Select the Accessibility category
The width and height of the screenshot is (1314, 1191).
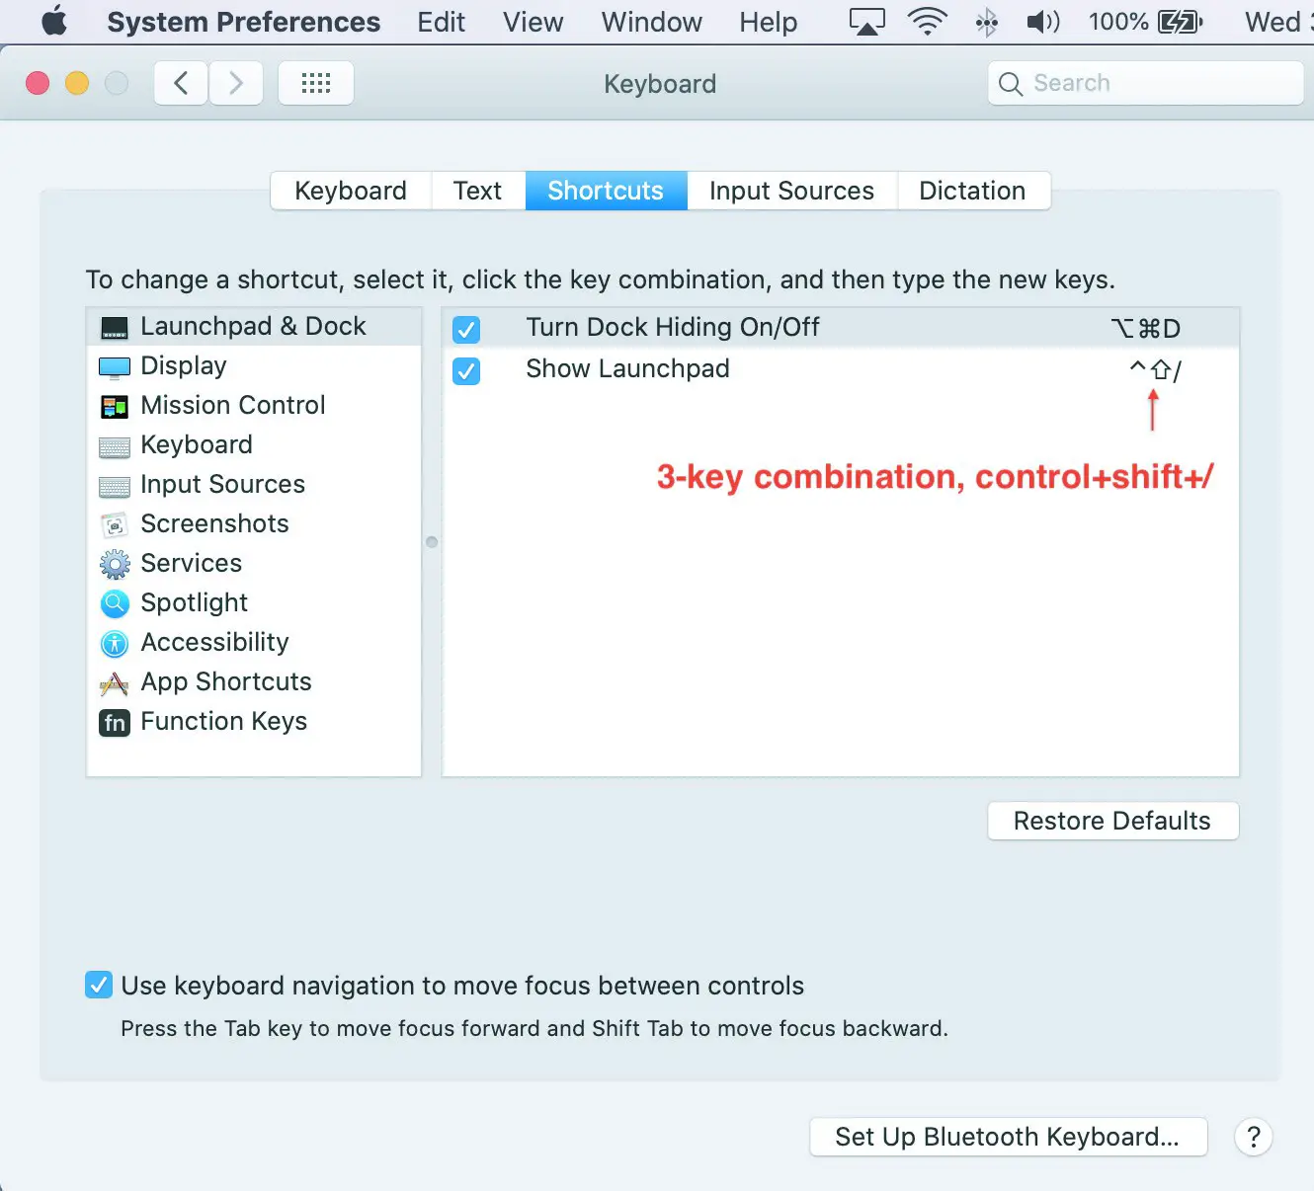tap(255, 643)
